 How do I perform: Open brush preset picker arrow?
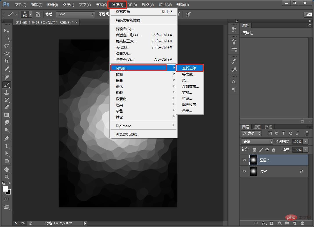[x=30, y=14]
